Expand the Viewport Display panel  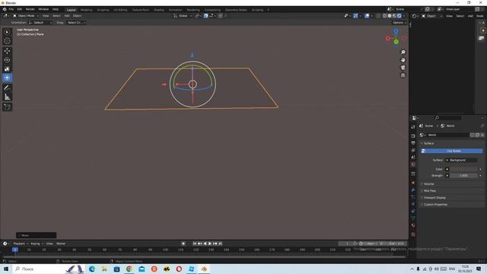tap(452, 198)
